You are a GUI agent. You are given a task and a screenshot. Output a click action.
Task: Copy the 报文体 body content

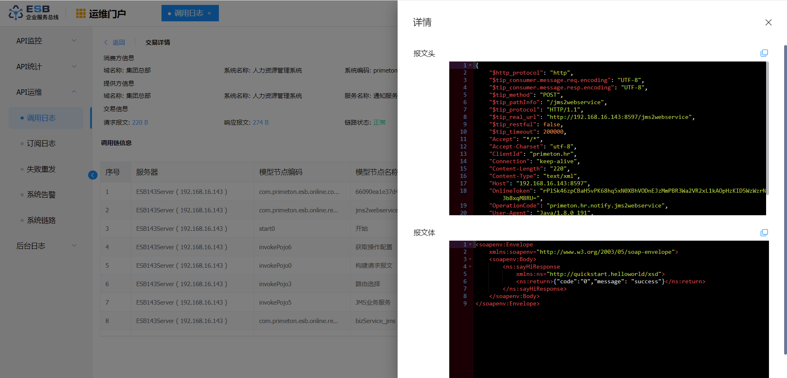pos(764,233)
